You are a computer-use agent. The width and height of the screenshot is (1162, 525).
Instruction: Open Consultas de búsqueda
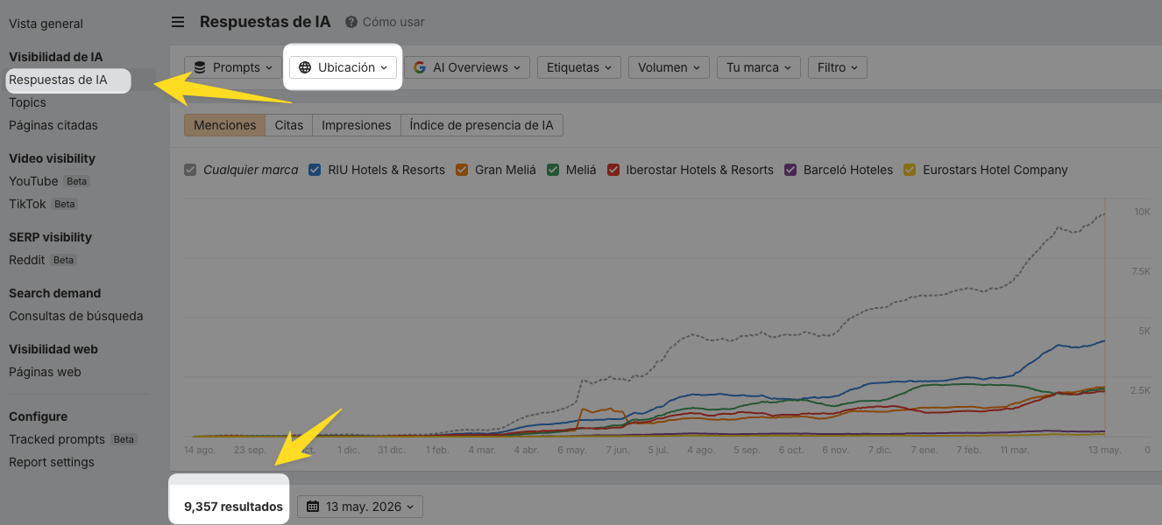tap(75, 316)
